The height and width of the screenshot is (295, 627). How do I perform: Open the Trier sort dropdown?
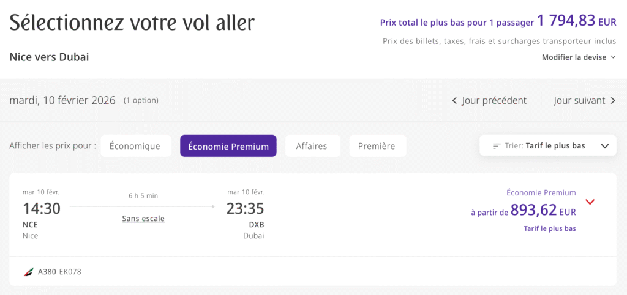click(548, 146)
